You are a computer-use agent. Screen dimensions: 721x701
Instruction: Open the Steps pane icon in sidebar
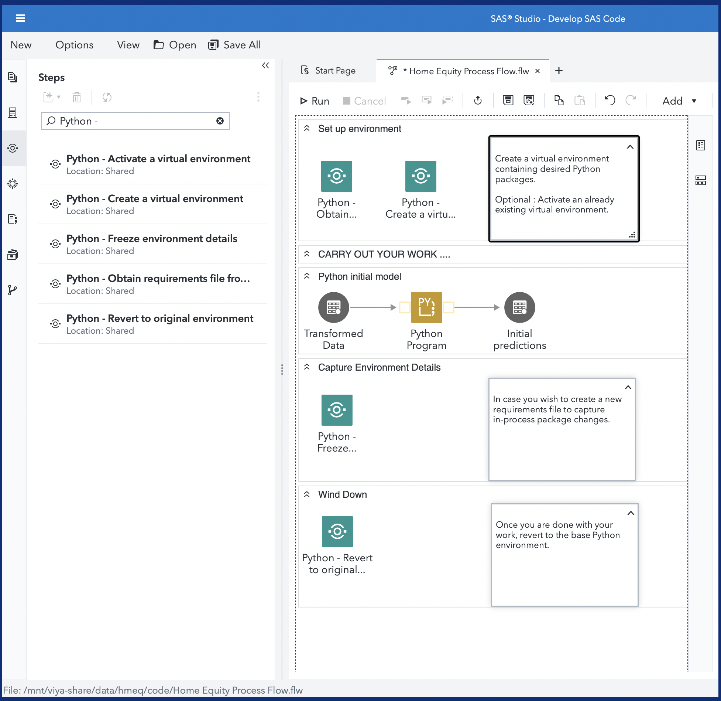click(13, 148)
